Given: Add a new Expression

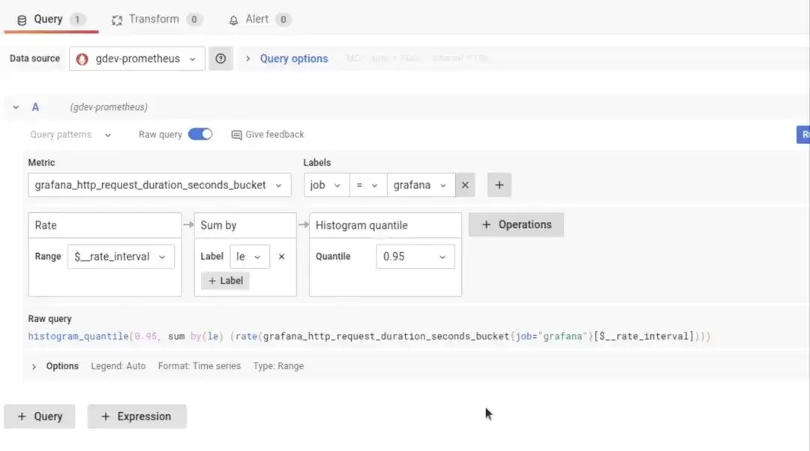Looking at the screenshot, I should 137,416.
